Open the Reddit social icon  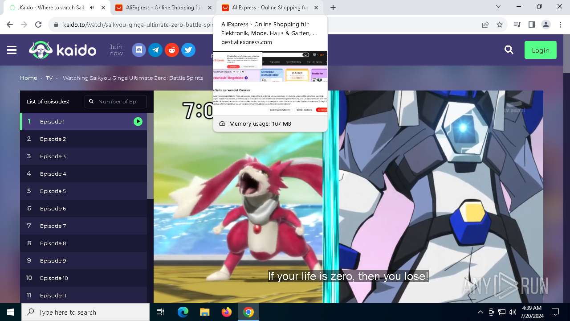(x=172, y=50)
